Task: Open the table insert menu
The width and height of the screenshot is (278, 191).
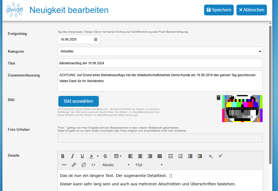Action: click(118, 156)
